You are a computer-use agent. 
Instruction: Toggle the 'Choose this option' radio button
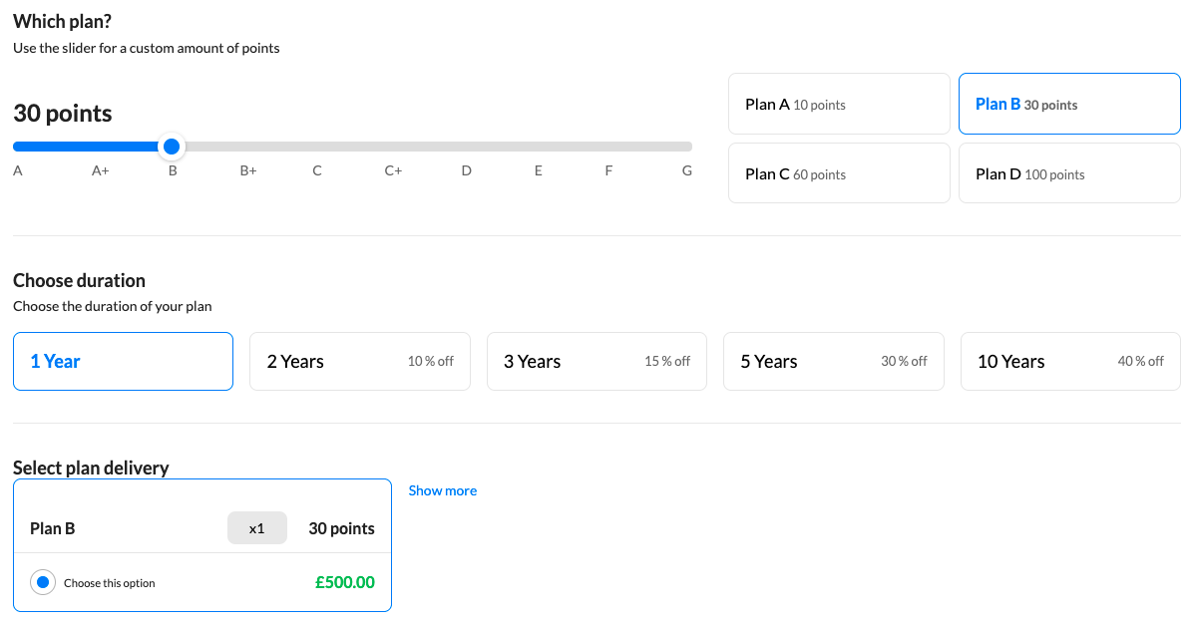click(x=43, y=582)
